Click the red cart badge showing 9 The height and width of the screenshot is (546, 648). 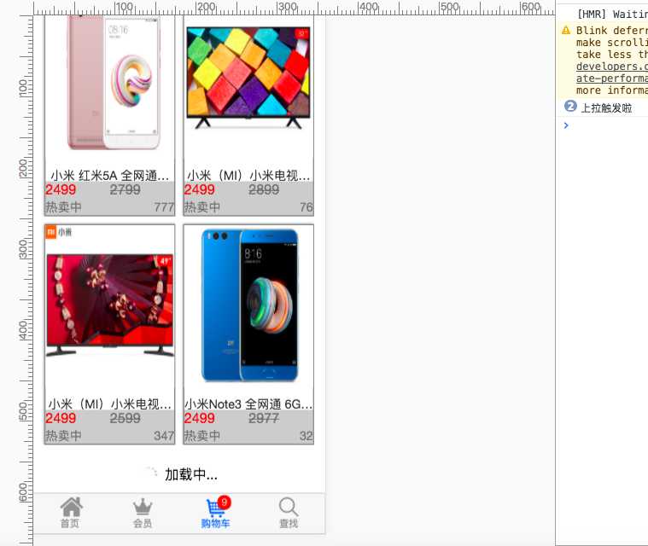pos(224,502)
